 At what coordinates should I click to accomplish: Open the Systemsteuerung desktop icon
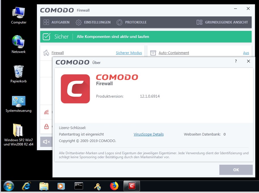tap(18, 104)
